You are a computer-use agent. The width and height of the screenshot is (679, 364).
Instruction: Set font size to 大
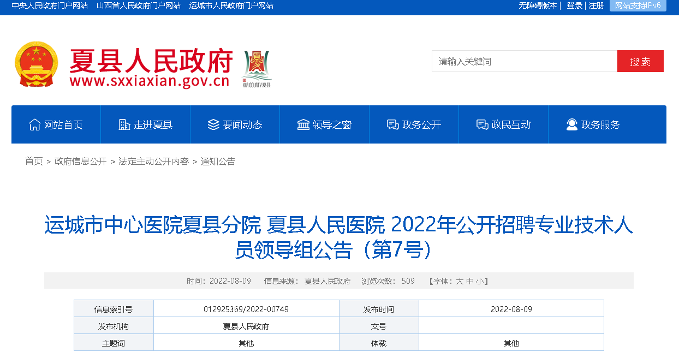tap(460, 281)
